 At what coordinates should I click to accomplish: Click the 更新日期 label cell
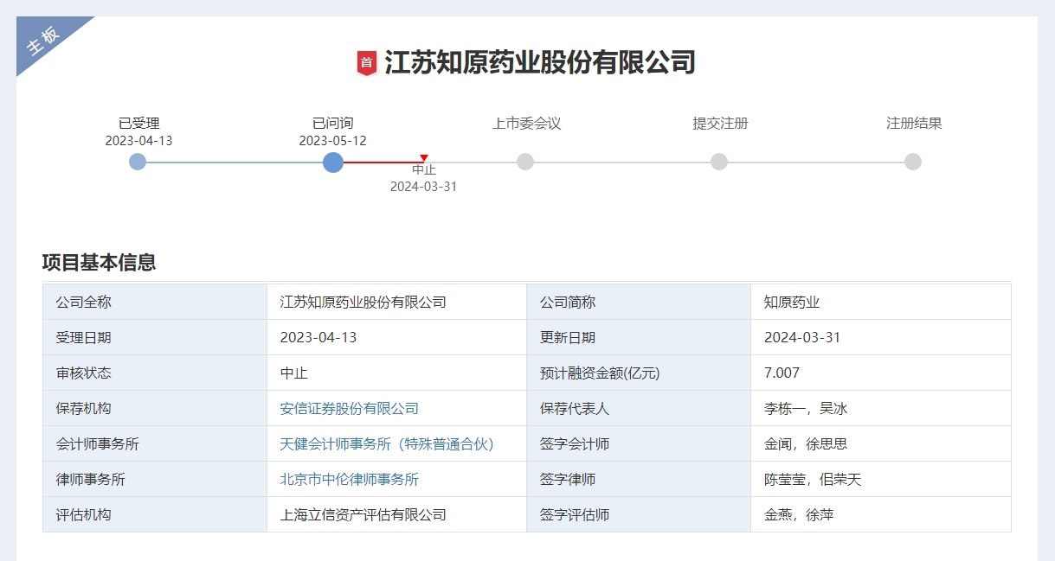(x=639, y=337)
